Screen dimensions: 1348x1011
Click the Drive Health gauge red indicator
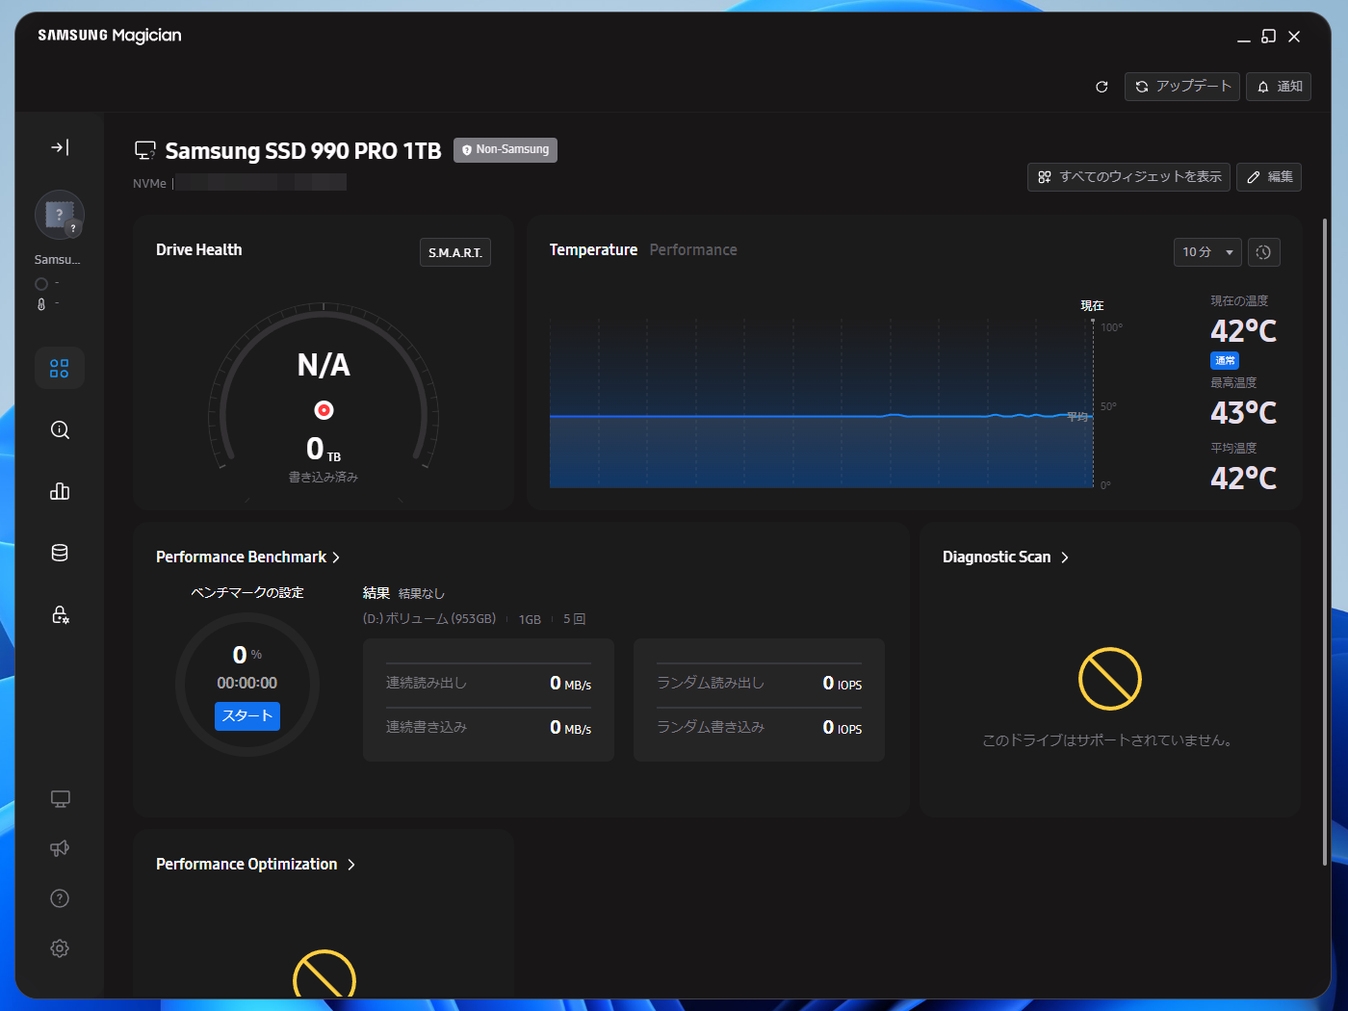(324, 410)
